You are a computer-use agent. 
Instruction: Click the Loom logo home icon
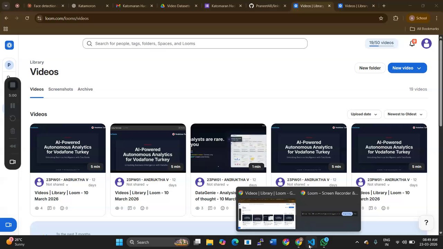[x=9, y=45]
